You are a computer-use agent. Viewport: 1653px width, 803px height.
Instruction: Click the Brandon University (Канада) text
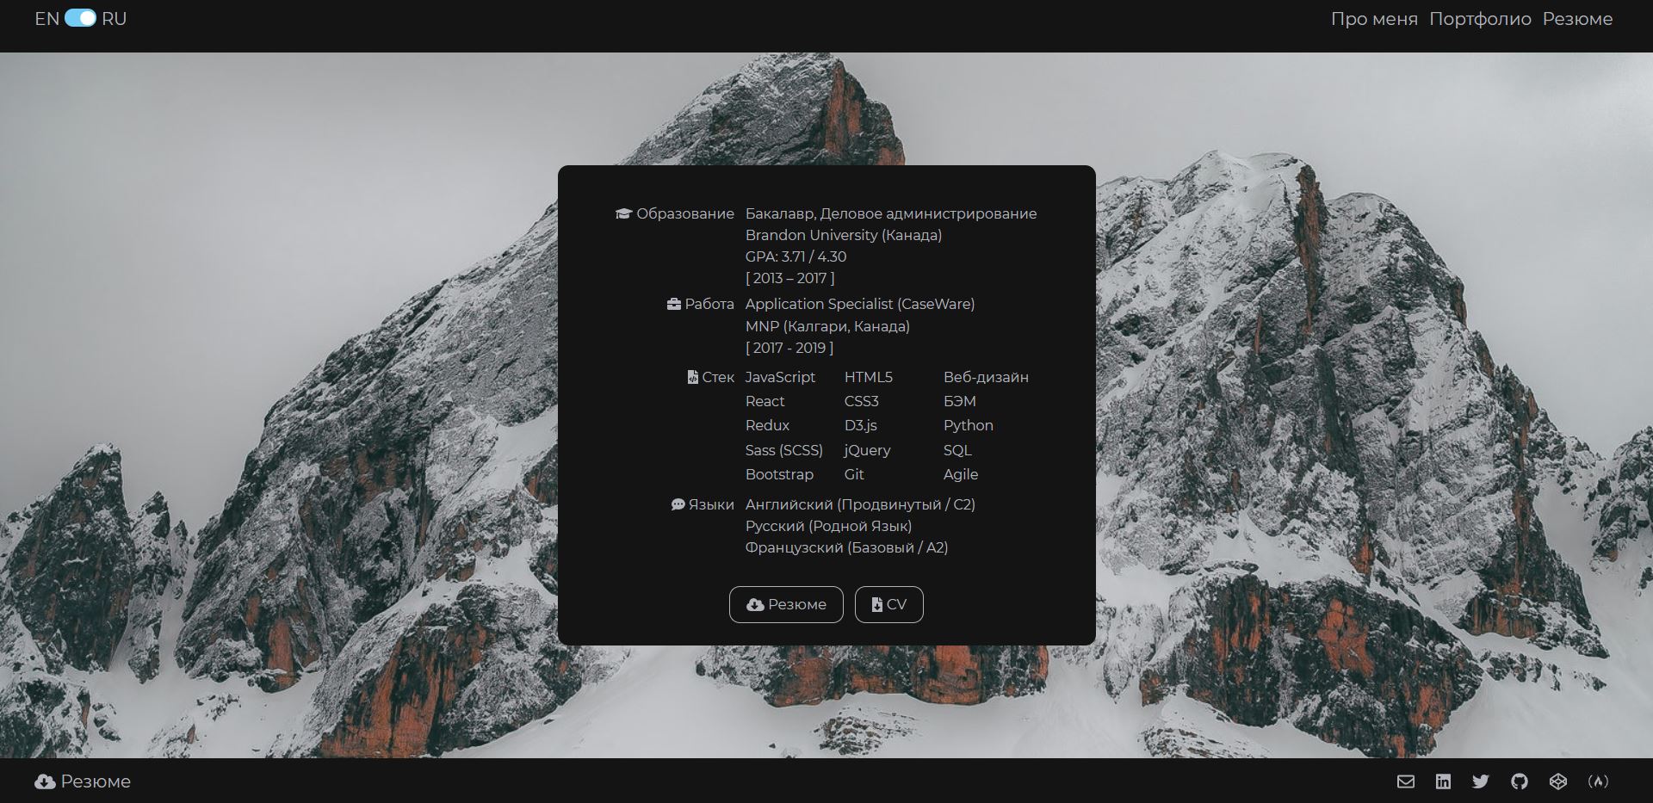pyautogui.click(x=844, y=235)
